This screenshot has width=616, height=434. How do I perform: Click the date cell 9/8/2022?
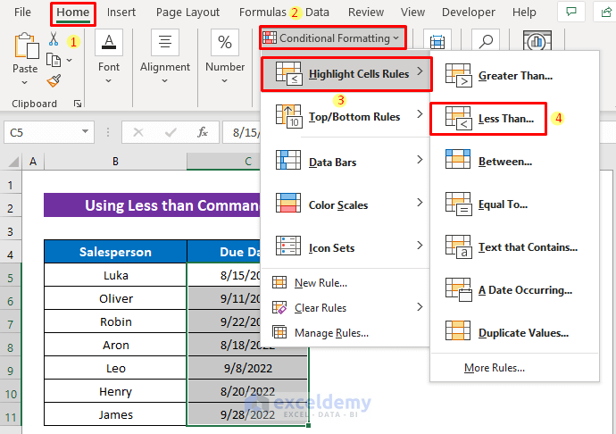pos(248,368)
